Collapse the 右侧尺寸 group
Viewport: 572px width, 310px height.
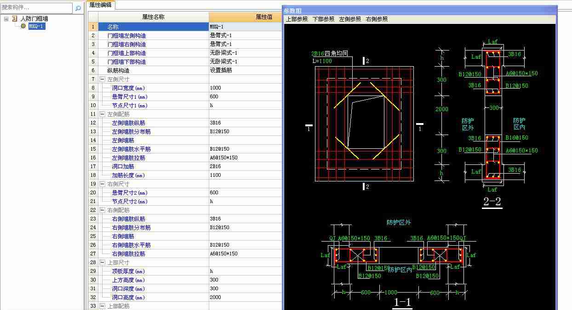pyautogui.click(x=102, y=184)
